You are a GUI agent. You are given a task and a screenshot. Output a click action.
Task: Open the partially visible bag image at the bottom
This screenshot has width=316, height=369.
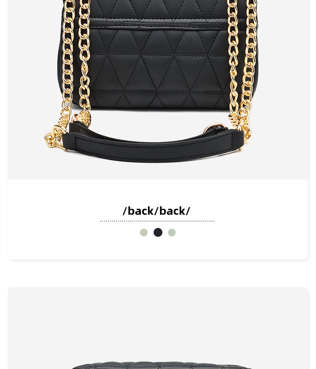162,365
